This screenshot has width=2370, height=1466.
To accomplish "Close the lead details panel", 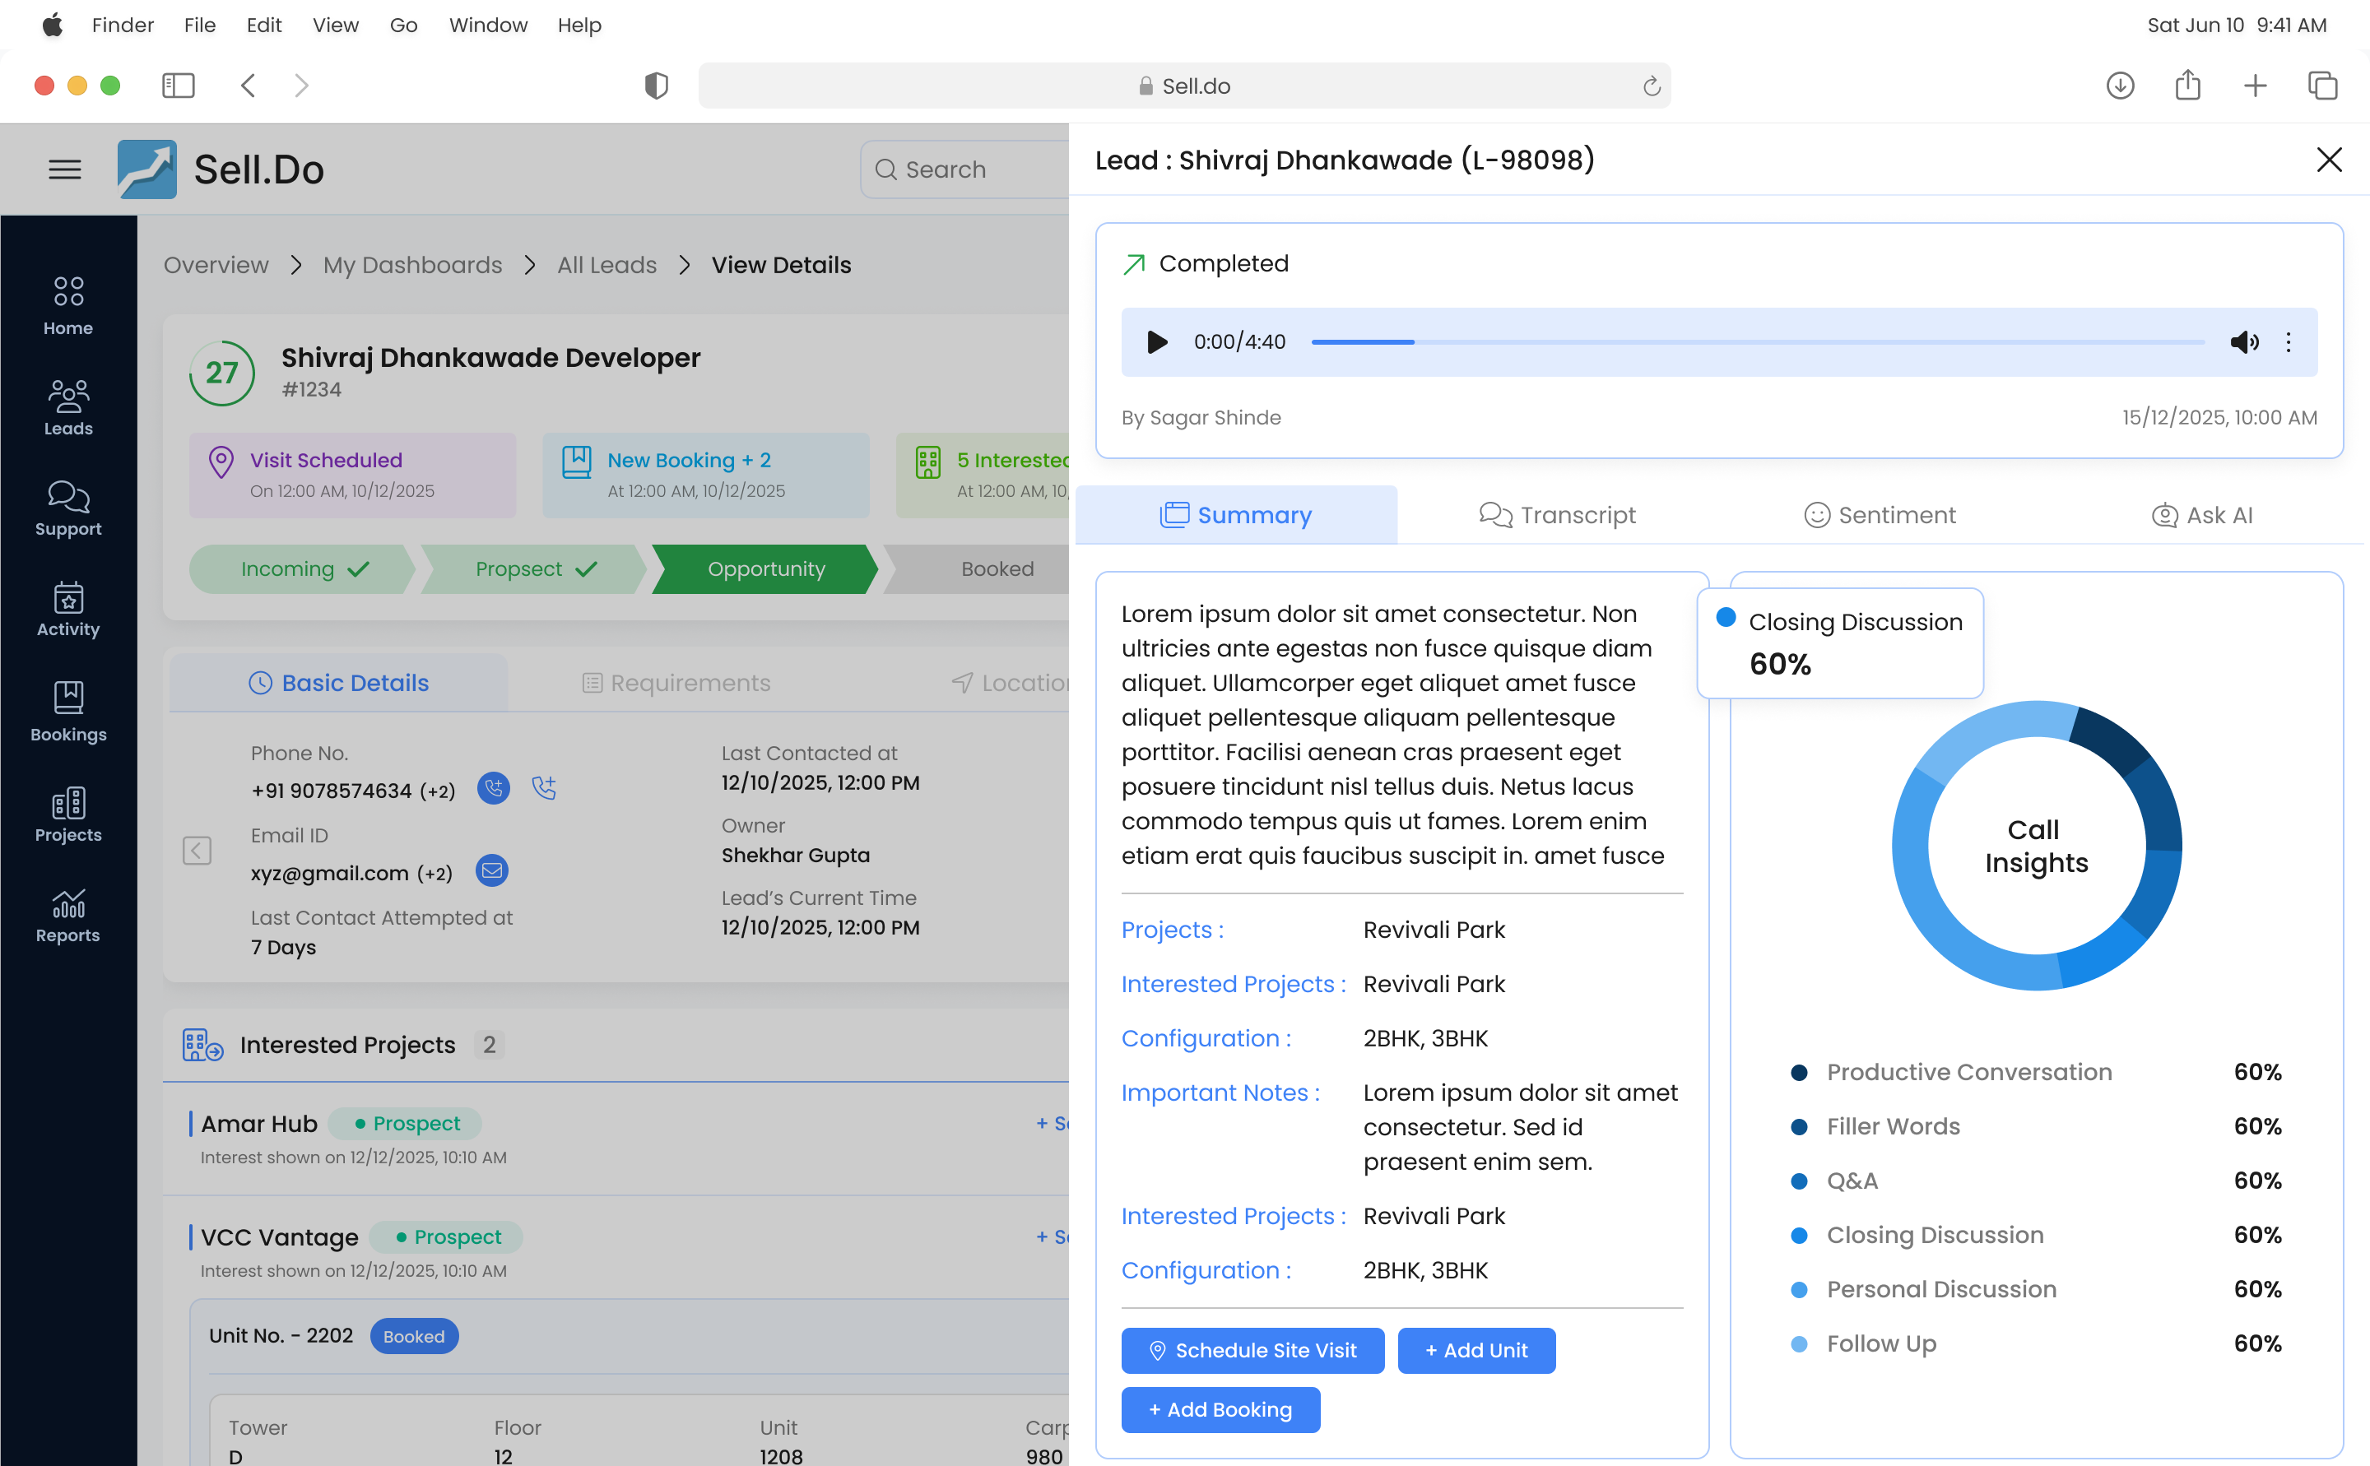I will pos(2328,160).
